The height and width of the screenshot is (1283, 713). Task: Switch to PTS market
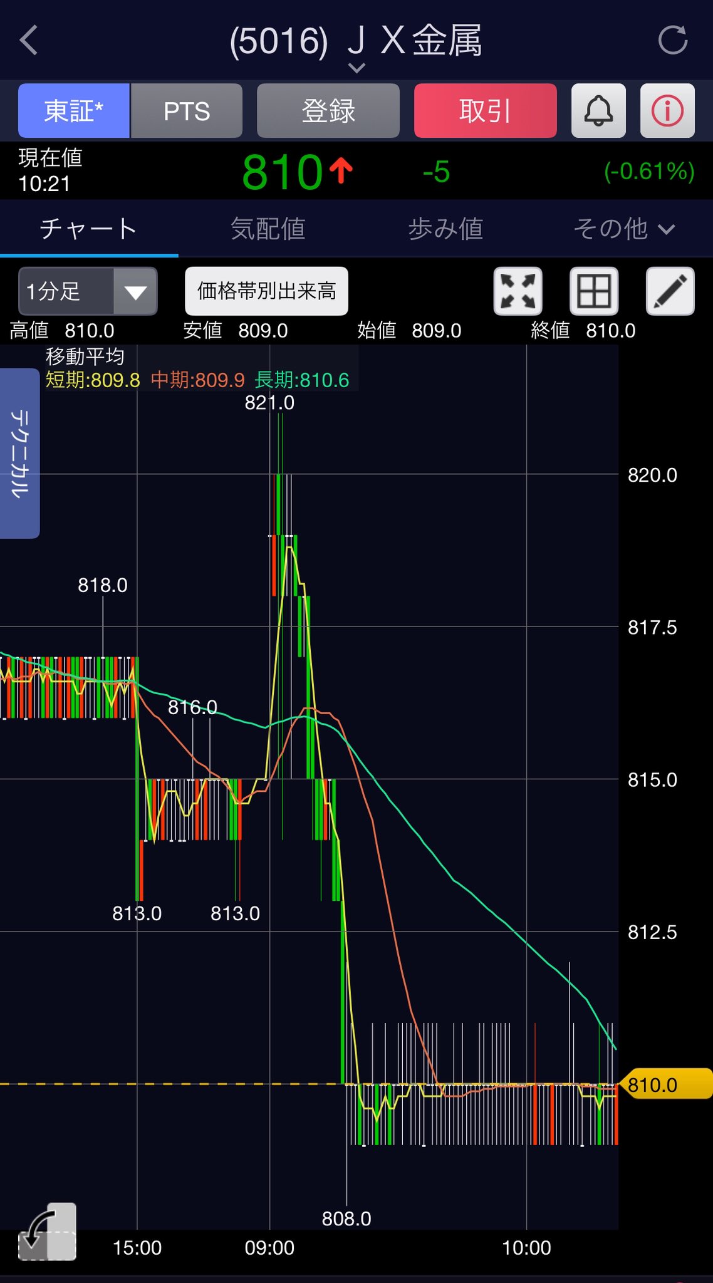(187, 111)
